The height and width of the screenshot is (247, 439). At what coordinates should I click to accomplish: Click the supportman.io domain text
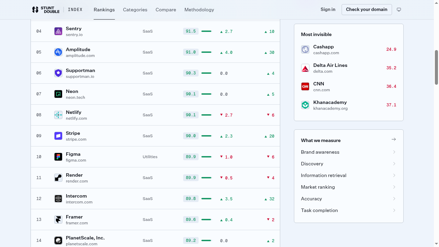[x=80, y=77]
